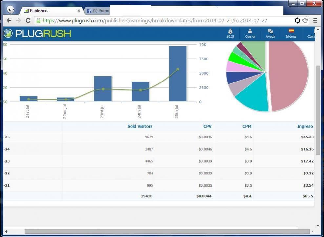Sort table by Ingreso column header
The height and width of the screenshot is (237, 324).
click(305, 126)
